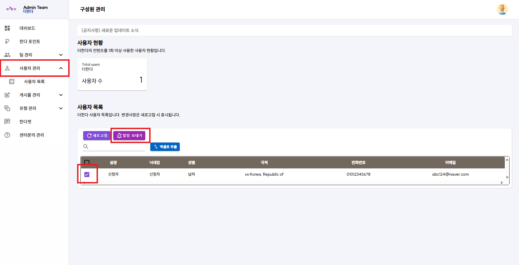Sort by the 성별 column header
Viewport: 519px width, 265px height.
tap(191, 163)
